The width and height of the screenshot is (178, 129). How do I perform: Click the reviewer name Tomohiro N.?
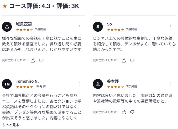[27, 81]
